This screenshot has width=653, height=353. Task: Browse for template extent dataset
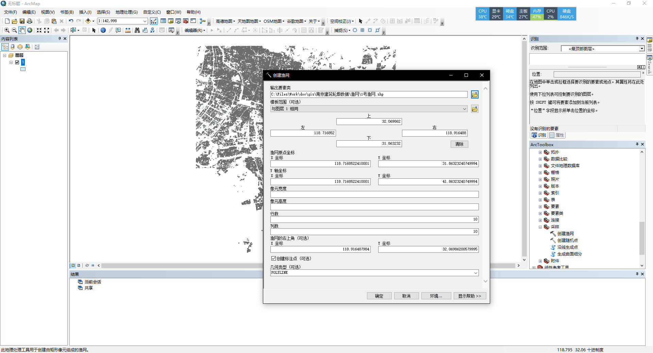[x=475, y=109]
